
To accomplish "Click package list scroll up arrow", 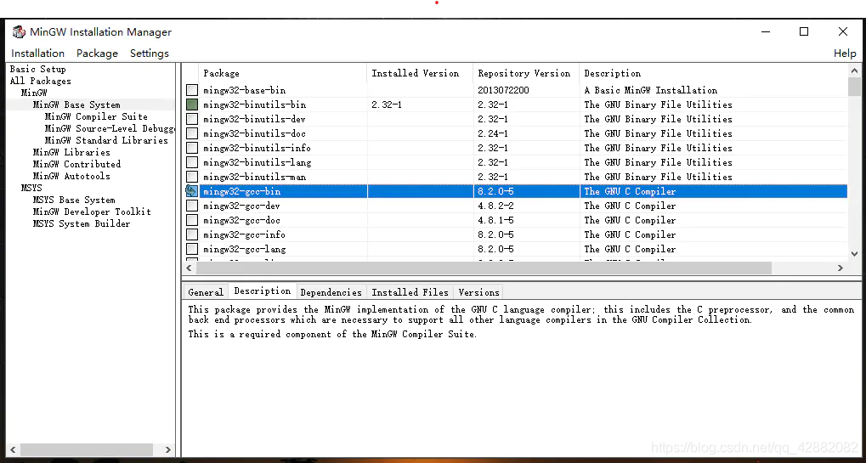I will click(854, 71).
